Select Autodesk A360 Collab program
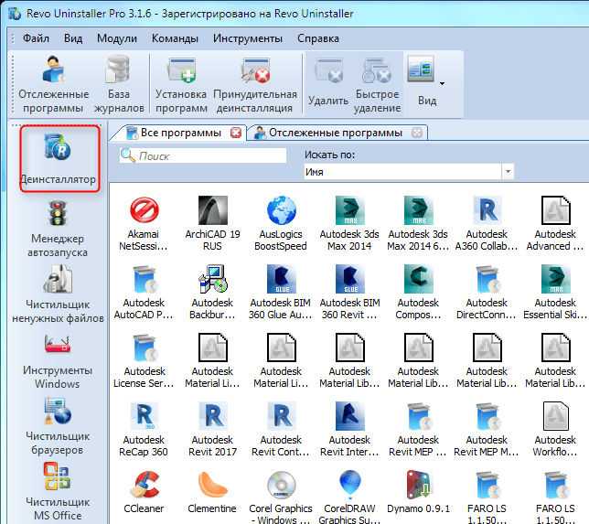 point(487,223)
